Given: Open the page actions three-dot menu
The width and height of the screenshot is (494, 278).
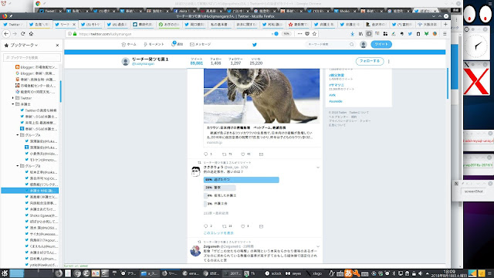Looking at the screenshot, I should pos(299,34).
